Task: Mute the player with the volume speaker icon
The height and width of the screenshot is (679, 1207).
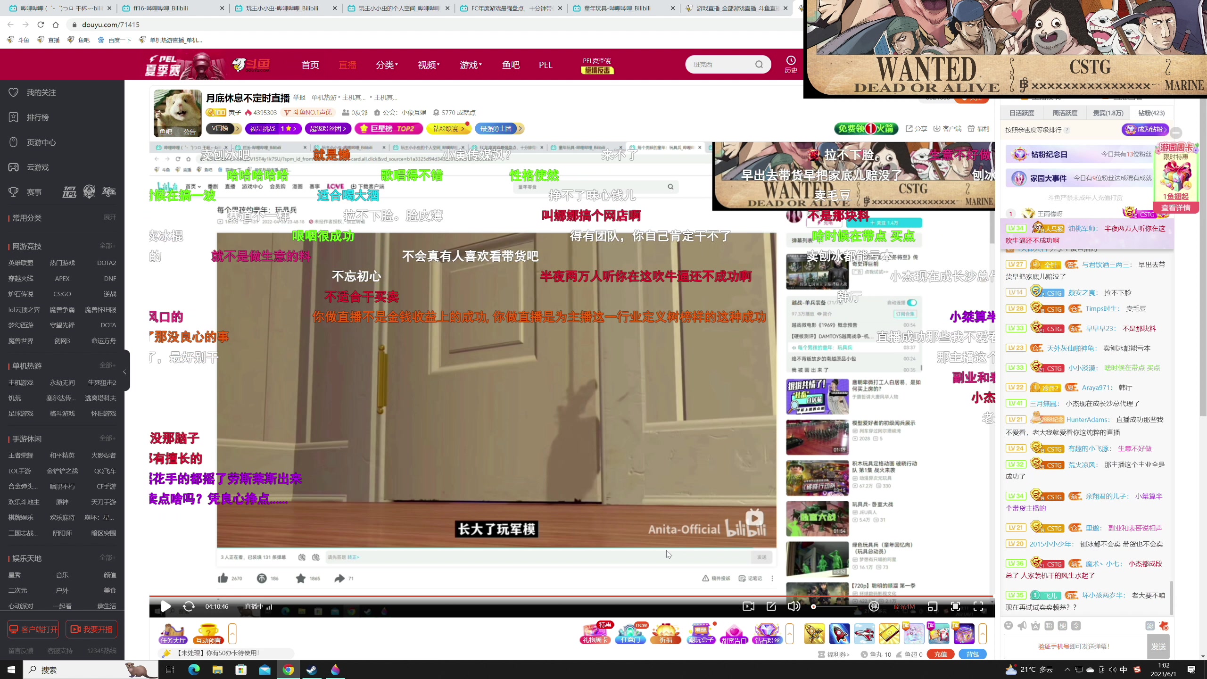Action: pyautogui.click(x=794, y=606)
